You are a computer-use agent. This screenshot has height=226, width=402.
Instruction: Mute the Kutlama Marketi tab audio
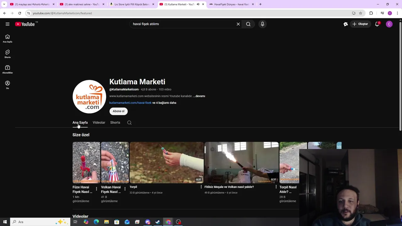click(198, 4)
